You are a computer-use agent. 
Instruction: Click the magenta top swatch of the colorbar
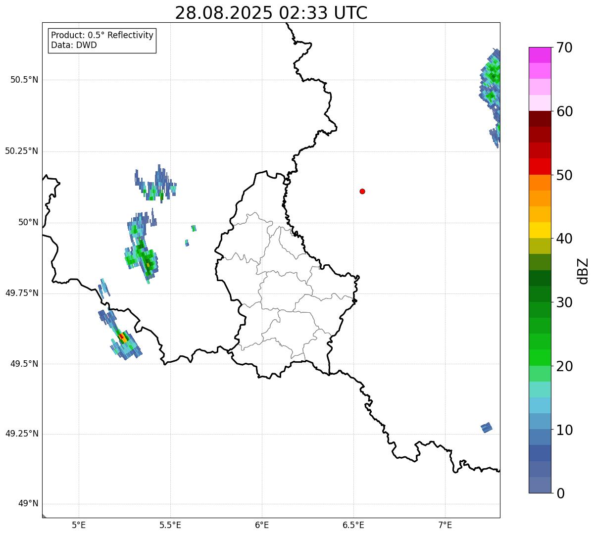tap(540, 55)
